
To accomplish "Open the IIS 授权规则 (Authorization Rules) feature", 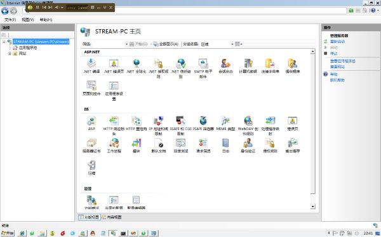I will 271,145.
